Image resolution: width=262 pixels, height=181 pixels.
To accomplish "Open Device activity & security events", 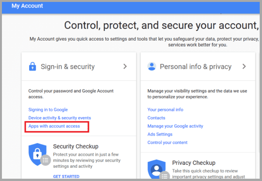I will tap(60, 118).
